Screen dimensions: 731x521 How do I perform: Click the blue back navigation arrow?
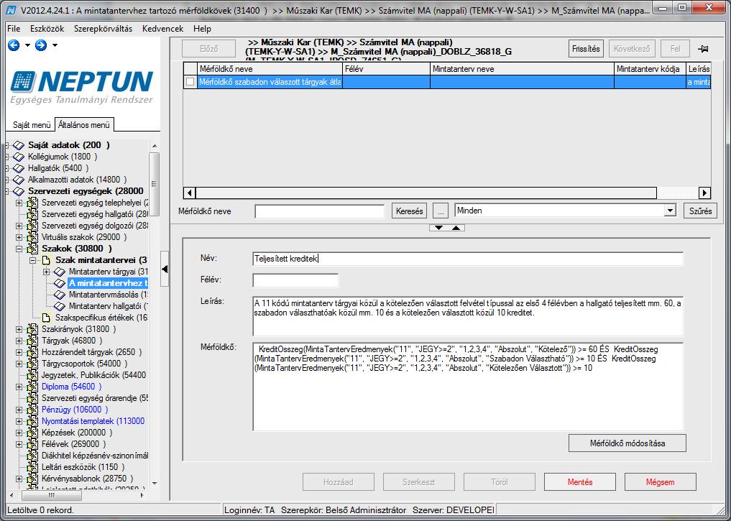click(x=14, y=45)
